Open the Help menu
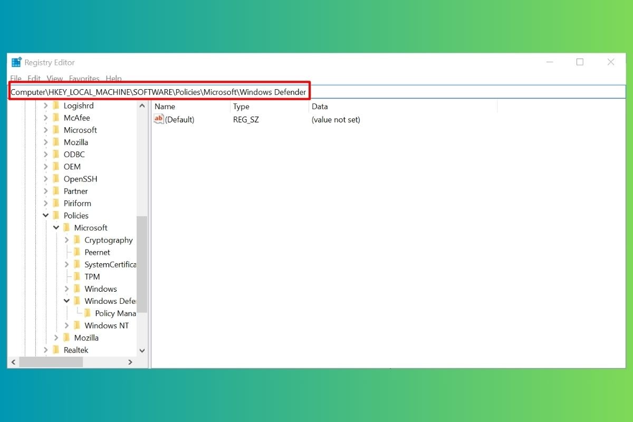Screen dimensions: 633x422 [x=113, y=79]
